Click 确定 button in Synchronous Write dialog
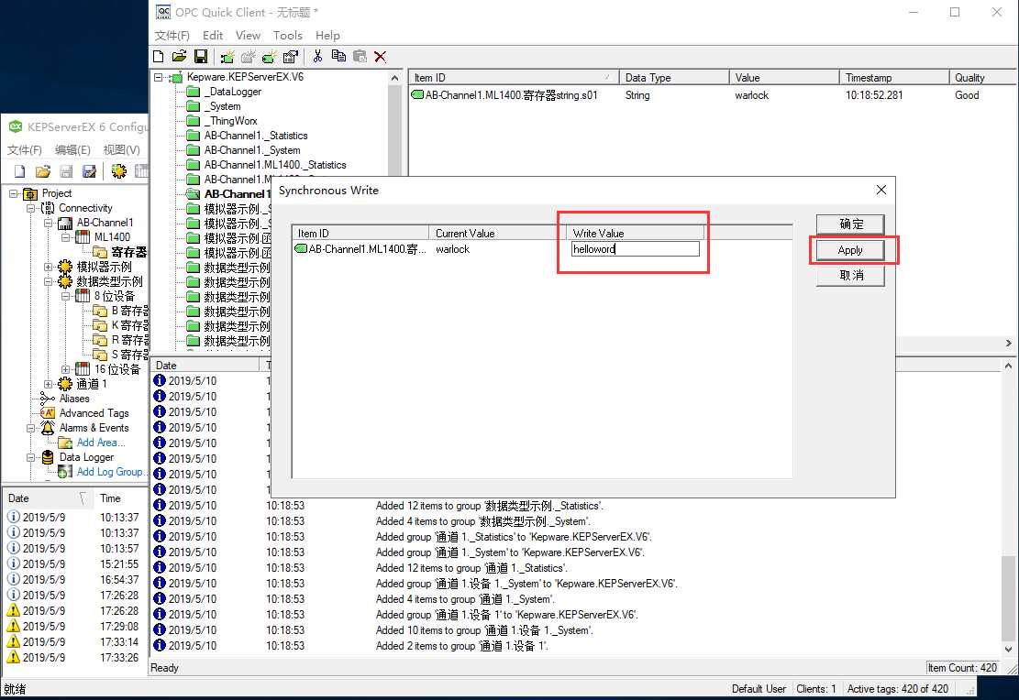 (850, 224)
